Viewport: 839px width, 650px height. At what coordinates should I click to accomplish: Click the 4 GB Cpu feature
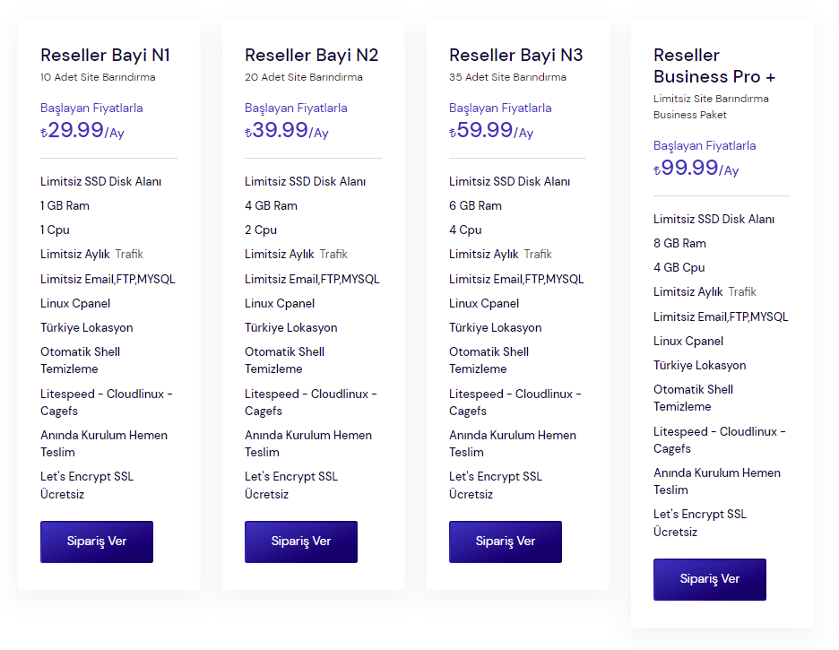(679, 267)
